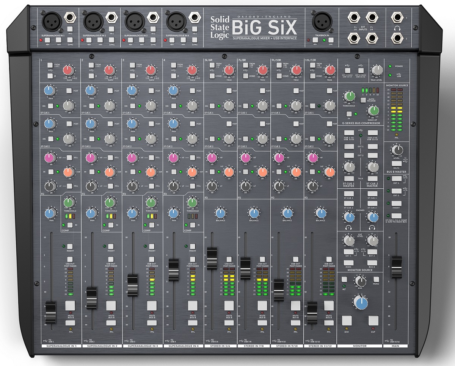Enable the Hi-Z button on input 2
The width and height of the screenshot is (455, 366).
[x=111, y=29]
